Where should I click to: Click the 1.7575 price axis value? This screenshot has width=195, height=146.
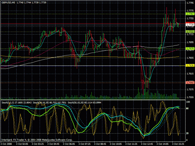point(190,89)
